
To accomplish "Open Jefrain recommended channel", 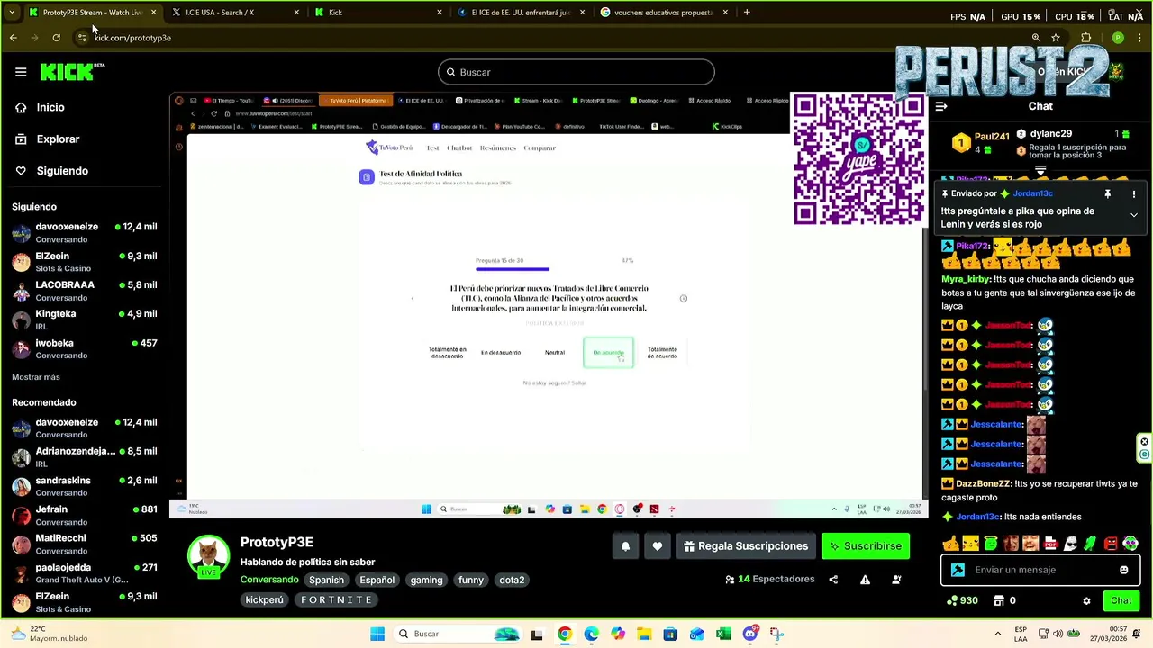I will 86,515.
